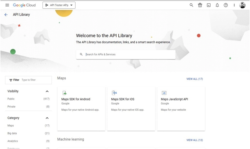Open the three-dot settings menu
Image resolution: width=250 pixels, height=149 pixels.
(234, 5)
